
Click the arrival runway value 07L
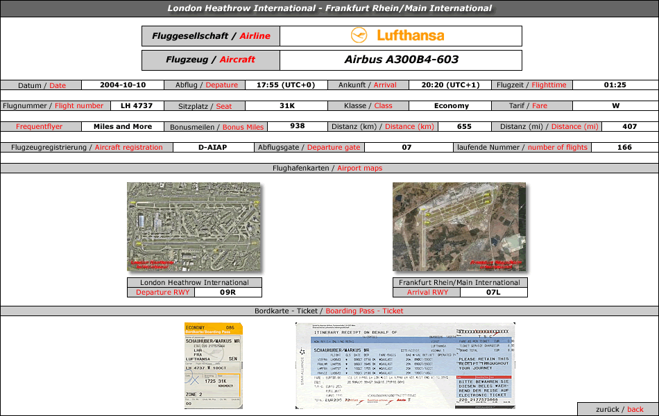493,292
